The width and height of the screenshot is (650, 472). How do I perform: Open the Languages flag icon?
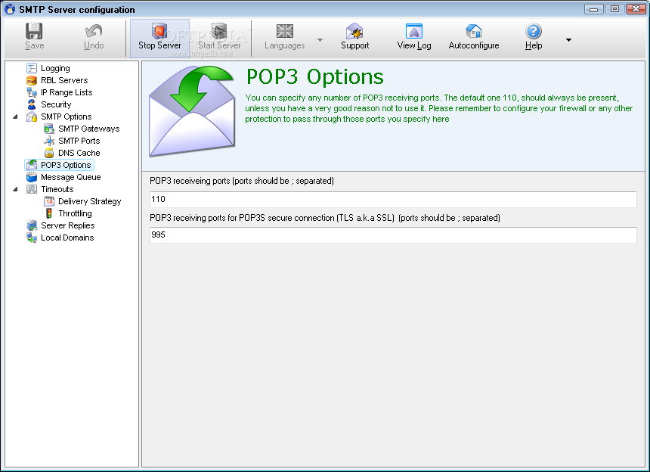pyautogui.click(x=285, y=31)
